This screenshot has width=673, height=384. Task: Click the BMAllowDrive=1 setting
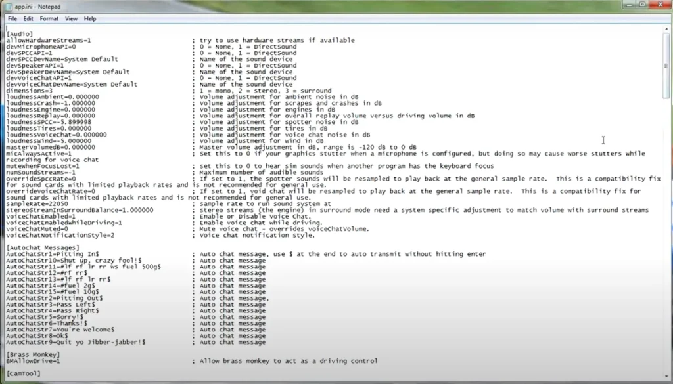pyautogui.click(x=33, y=361)
